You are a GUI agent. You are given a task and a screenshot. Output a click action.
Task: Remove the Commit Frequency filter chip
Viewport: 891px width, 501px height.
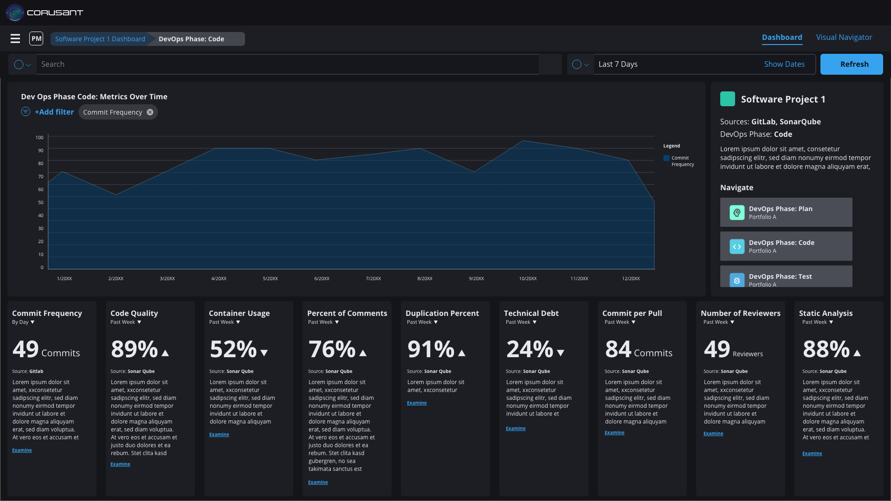(x=150, y=112)
